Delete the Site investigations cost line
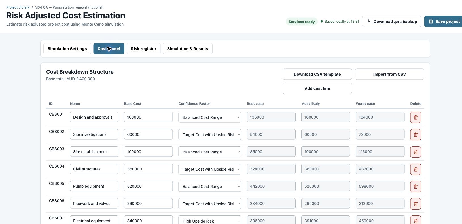Image resolution: width=462 pixels, height=224 pixels. (x=416, y=135)
